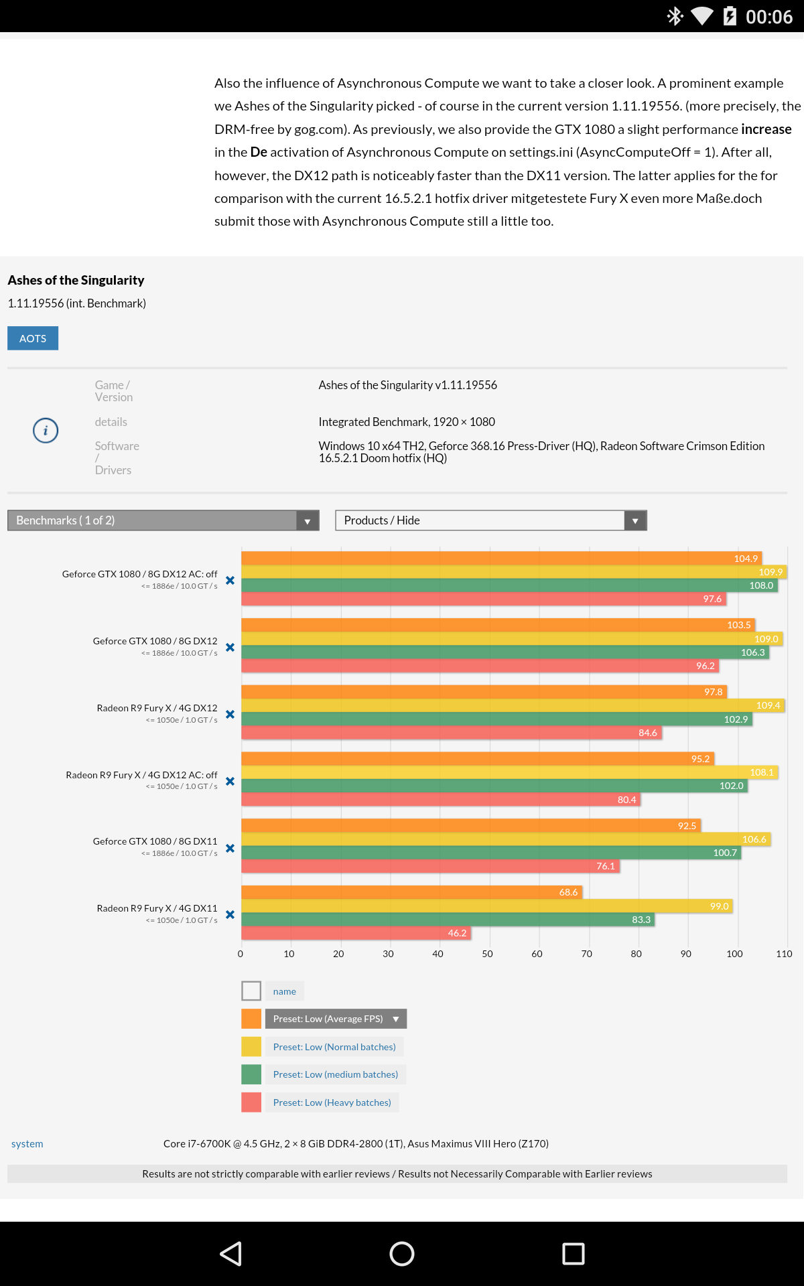Click the yellow Normal batches color swatch
Screen dimensions: 804x1286
click(x=251, y=1047)
